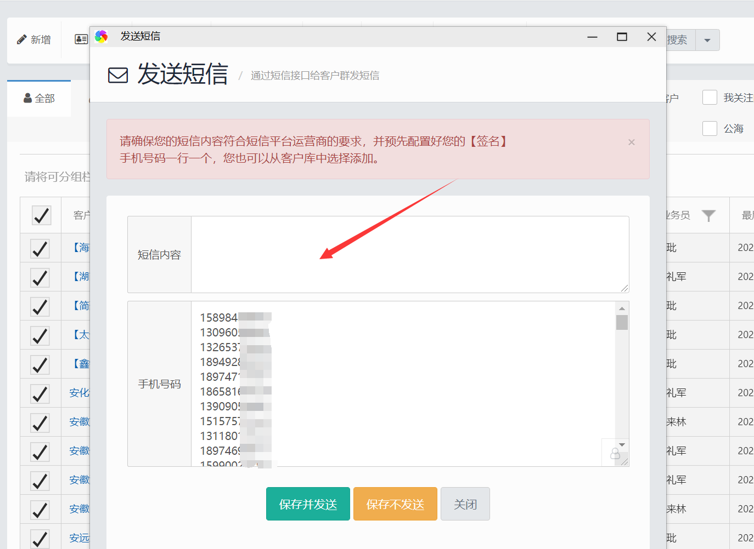The height and width of the screenshot is (549, 754).
Task: Minimize the 发送短信 dialog
Action: pos(592,37)
